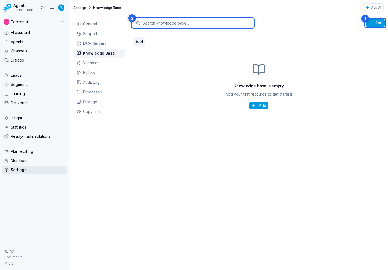Click the center Add resource button
388x270 pixels.
click(259, 106)
